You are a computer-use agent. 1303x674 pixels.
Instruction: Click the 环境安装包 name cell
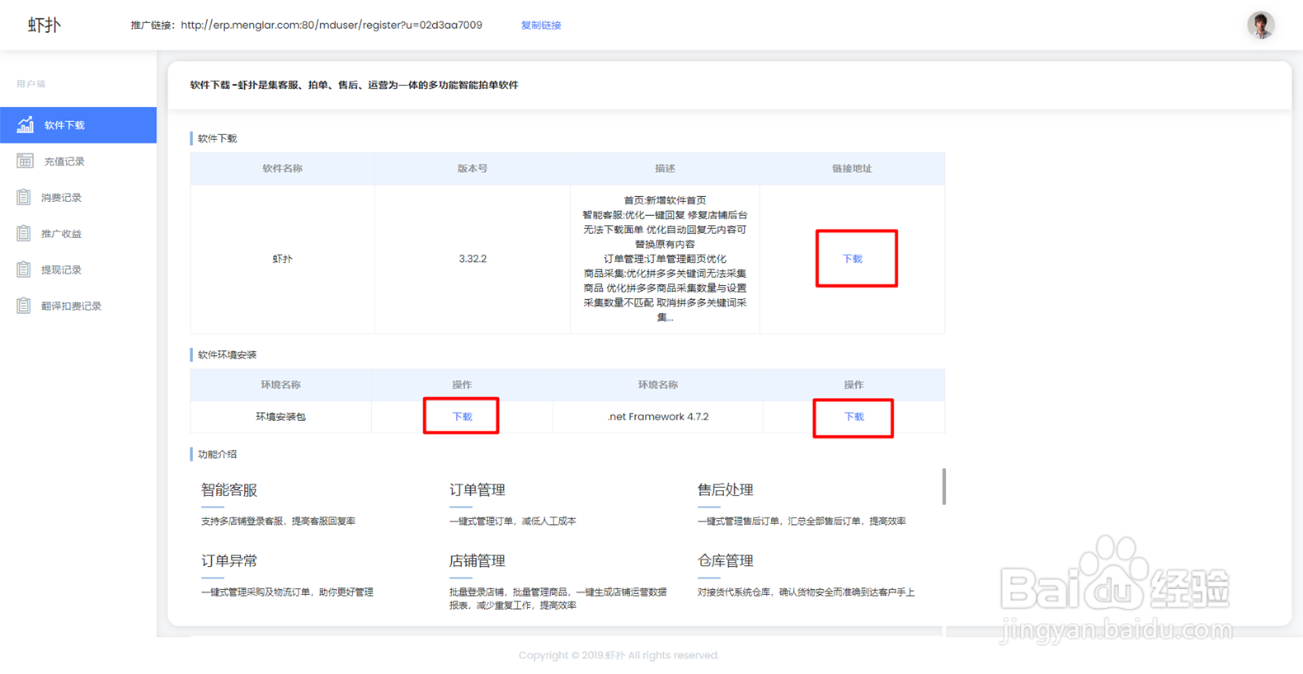point(280,417)
